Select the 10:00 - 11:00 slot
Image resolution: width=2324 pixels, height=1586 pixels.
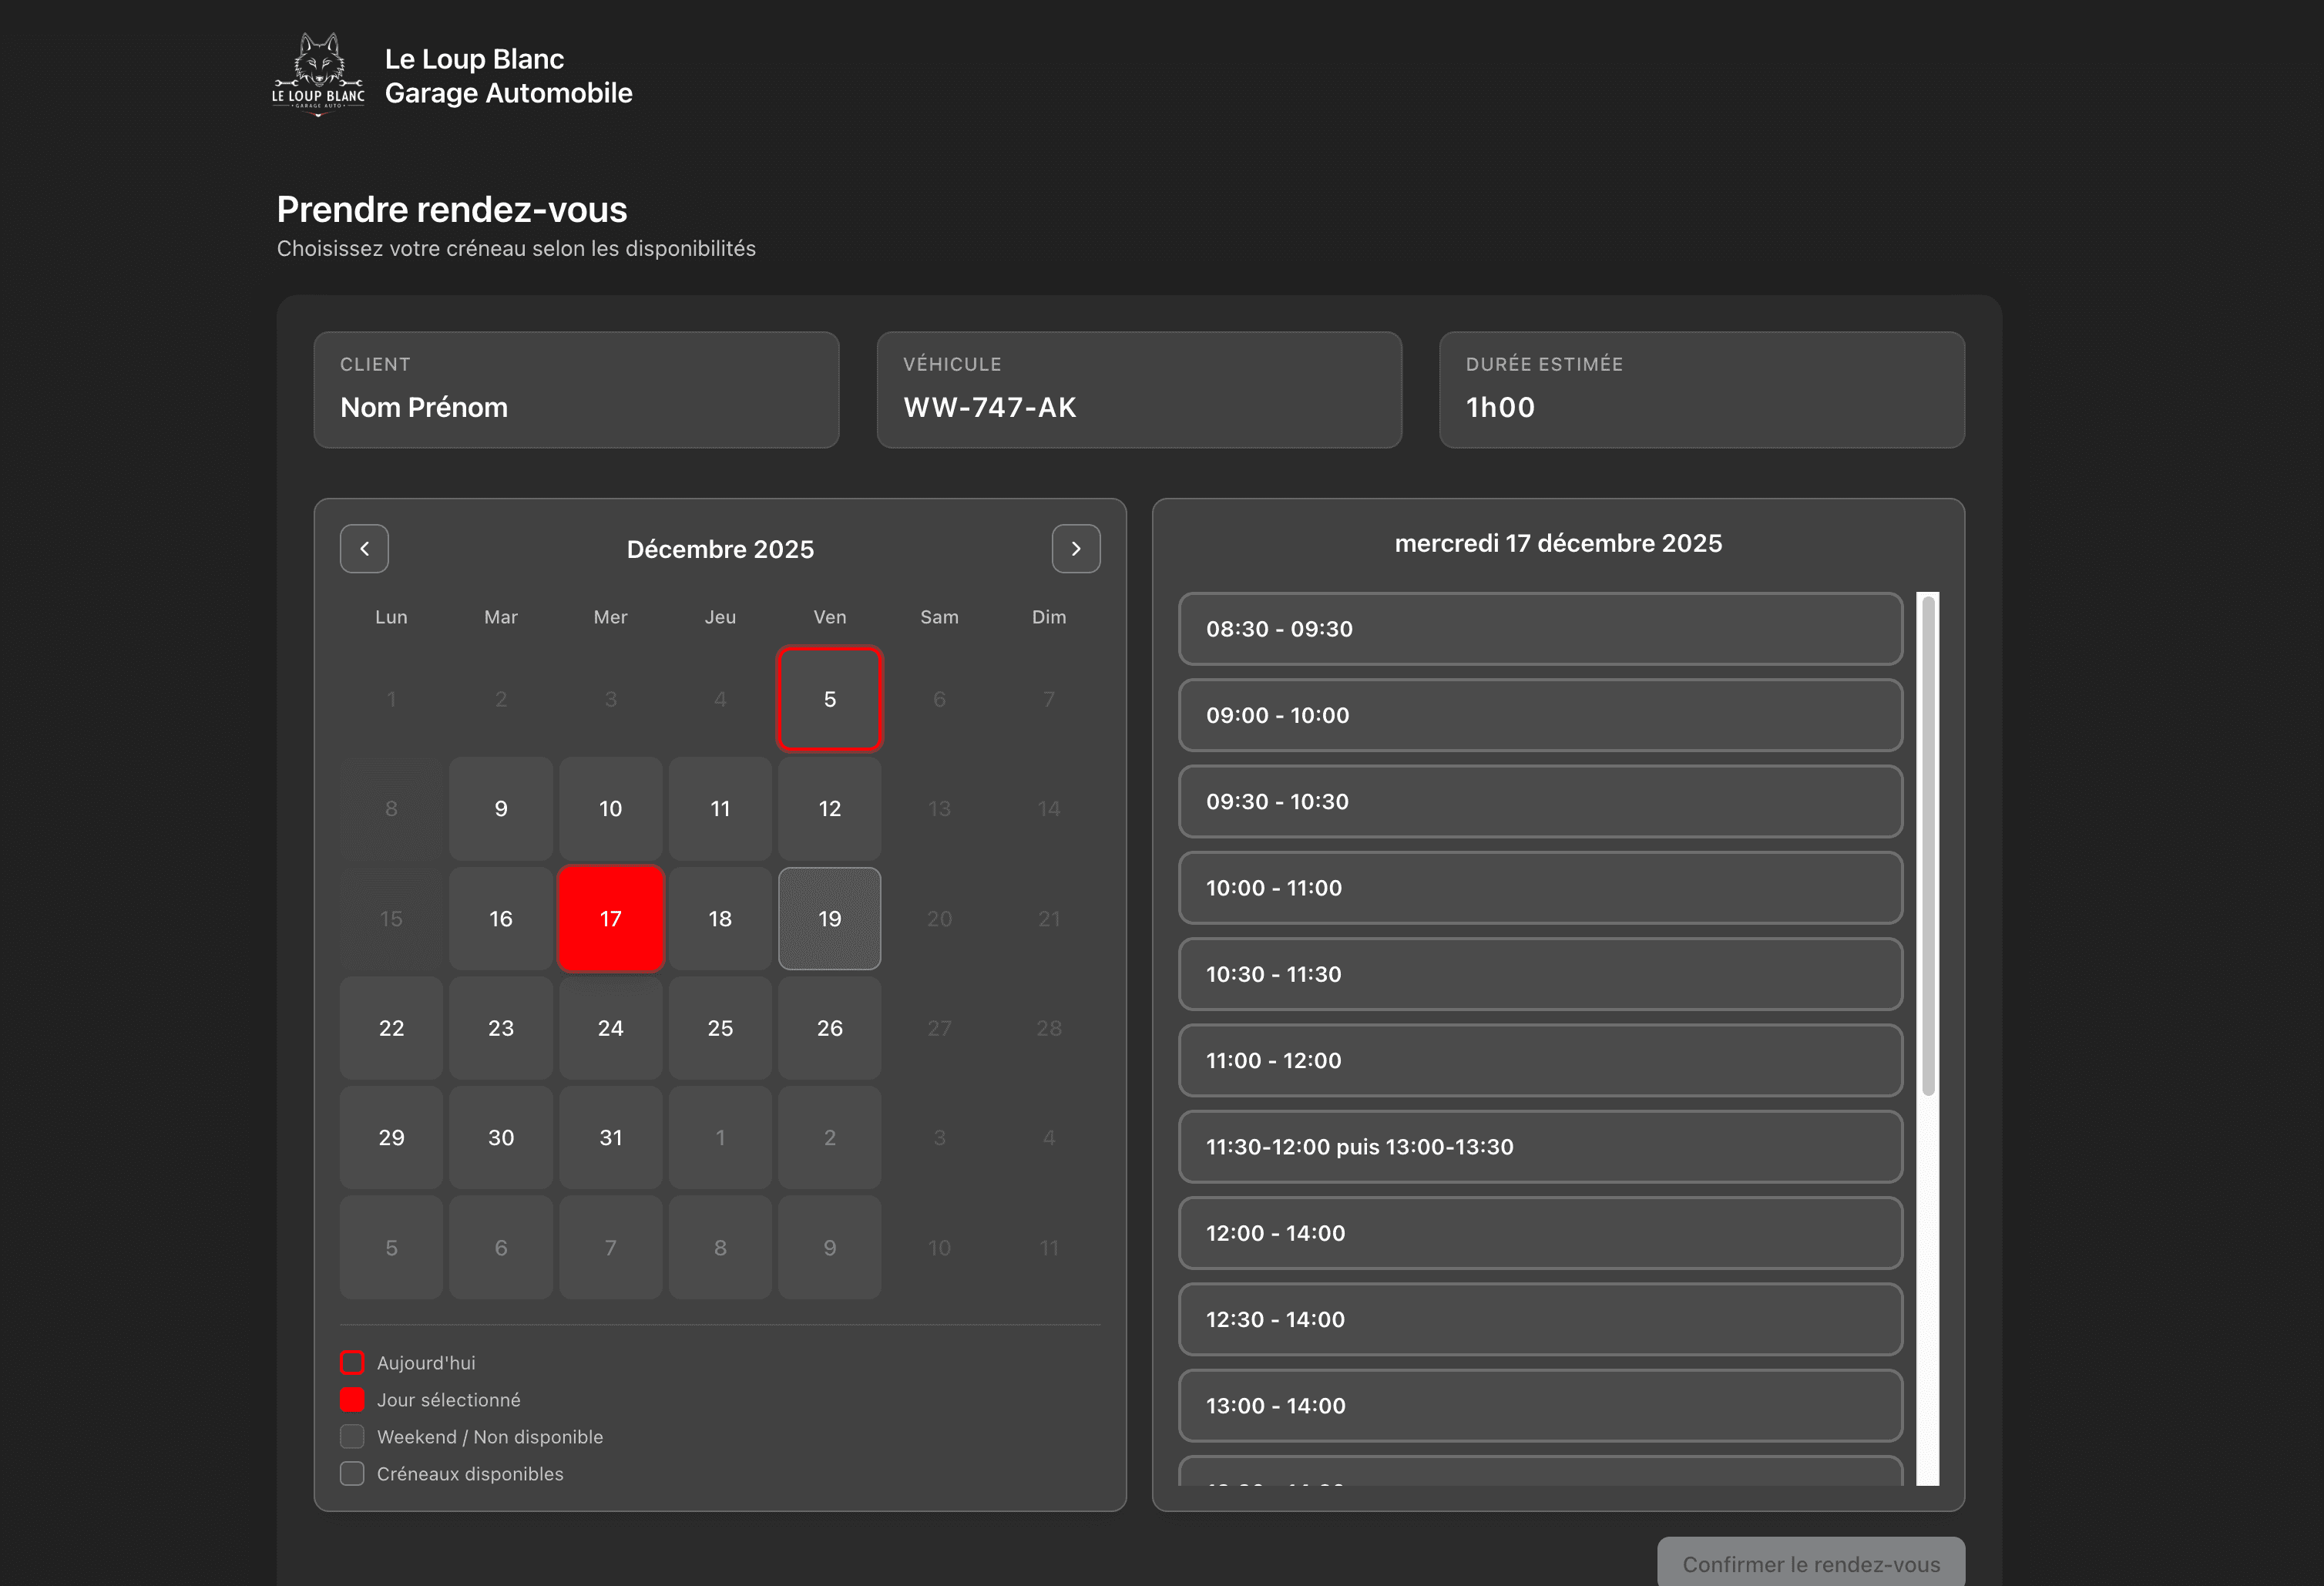1540,888
